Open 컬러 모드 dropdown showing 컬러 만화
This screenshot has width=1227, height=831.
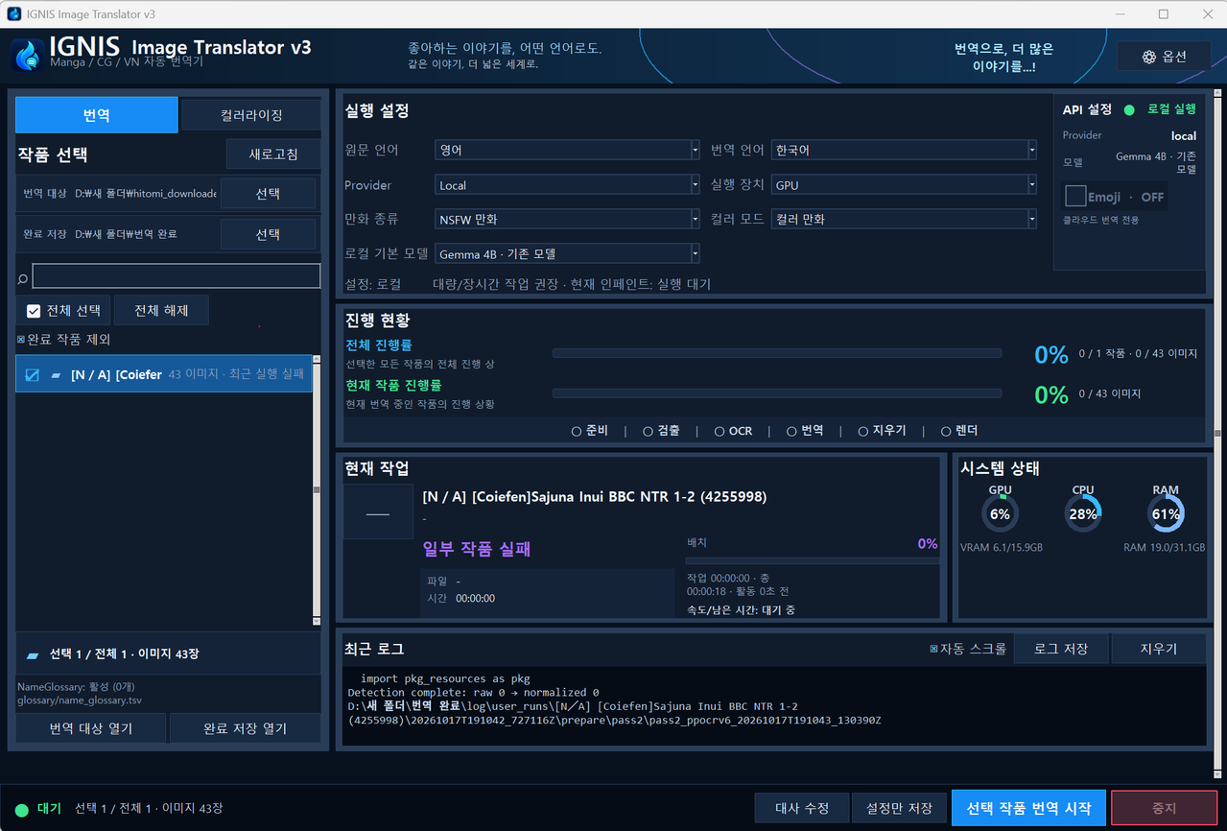click(904, 220)
